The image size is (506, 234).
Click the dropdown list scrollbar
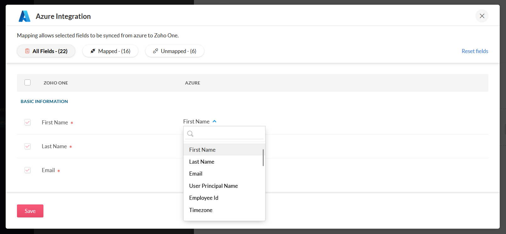tap(263, 158)
